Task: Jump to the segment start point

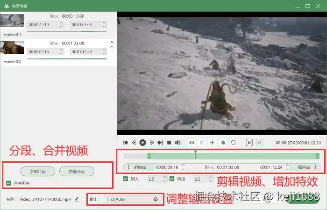Action: pyautogui.click(x=125, y=143)
